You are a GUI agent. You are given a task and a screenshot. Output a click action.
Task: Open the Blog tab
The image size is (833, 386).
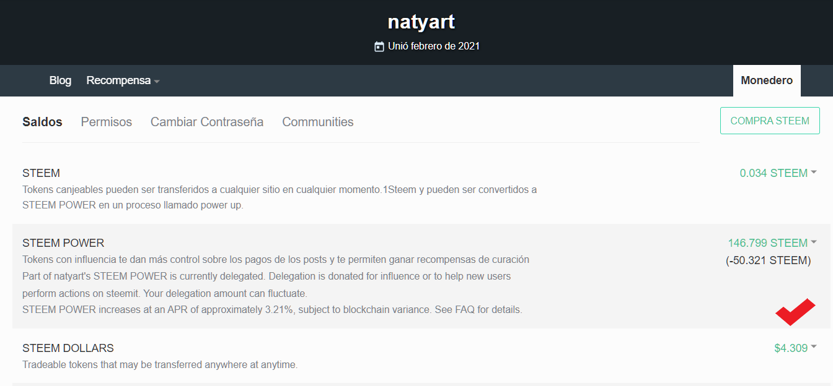(60, 80)
